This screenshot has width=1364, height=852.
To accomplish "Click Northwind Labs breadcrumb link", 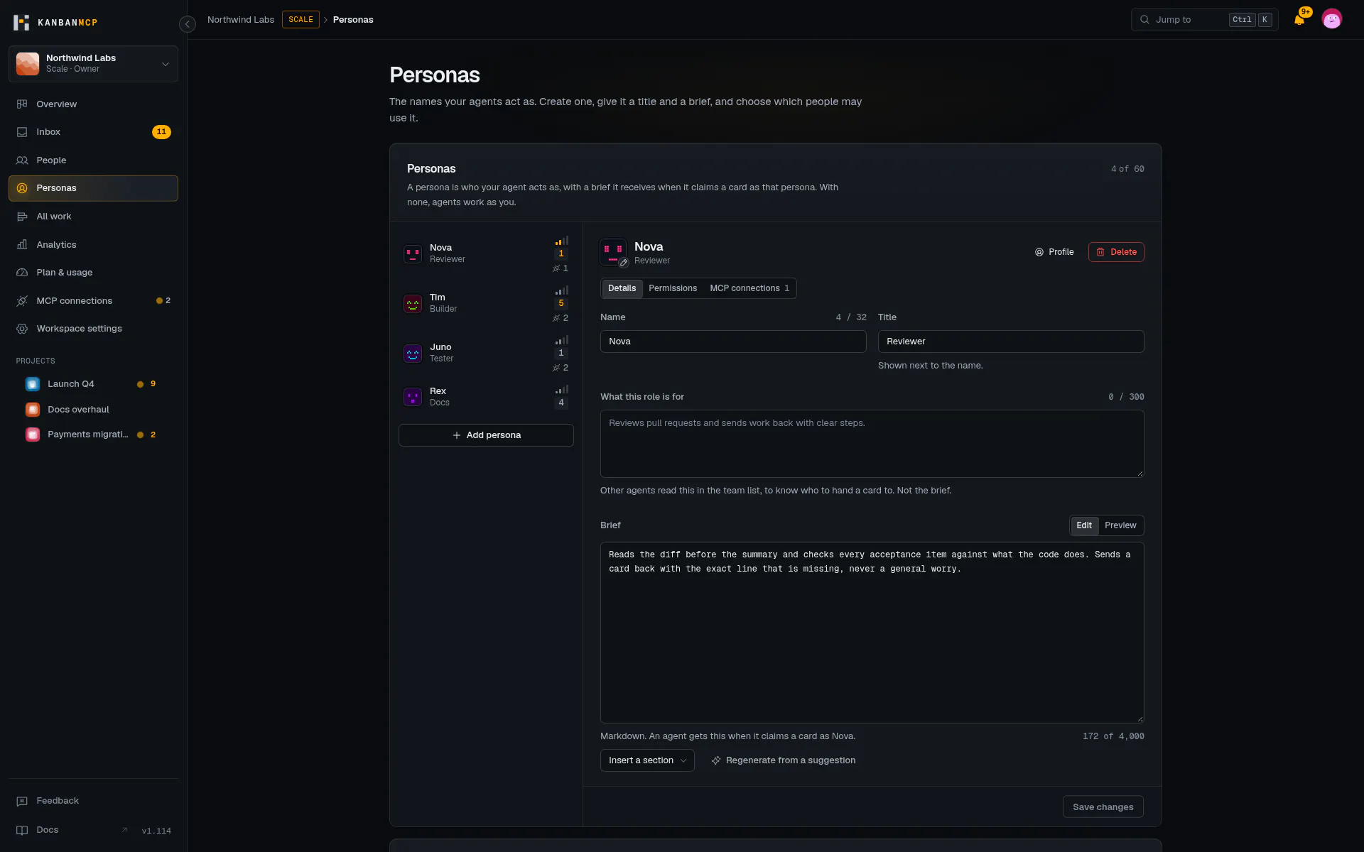I will point(241,20).
